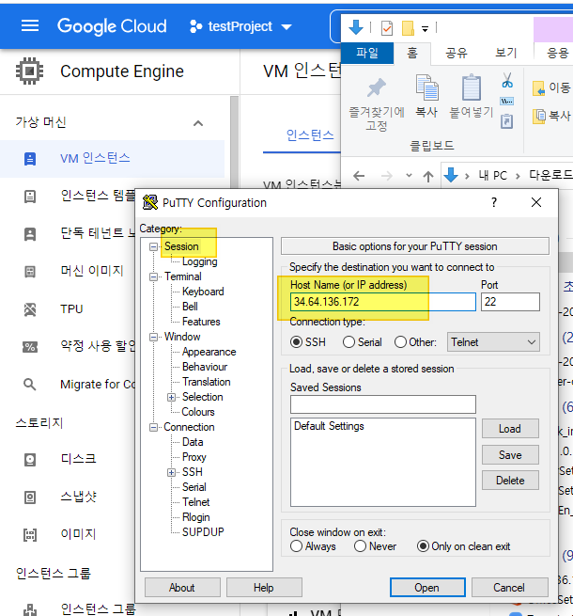Image resolution: width=573 pixels, height=616 pixels.
Task: Switch to the 공유 ribbon tab
Action: coord(457,53)
